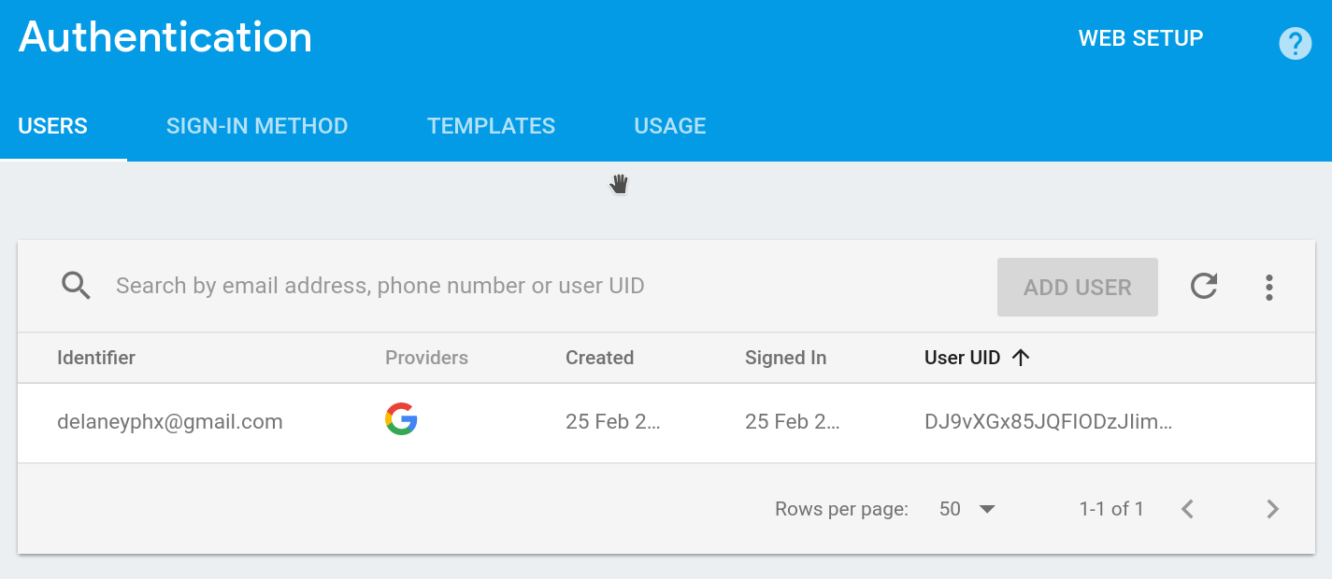Go to next page of users
1332x579 pixels.
point(1272,509)
